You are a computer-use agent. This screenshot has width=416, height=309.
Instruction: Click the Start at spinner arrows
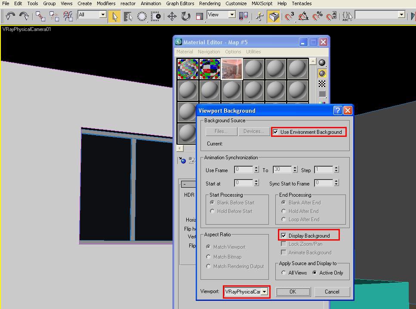click(x=256, y=182)
